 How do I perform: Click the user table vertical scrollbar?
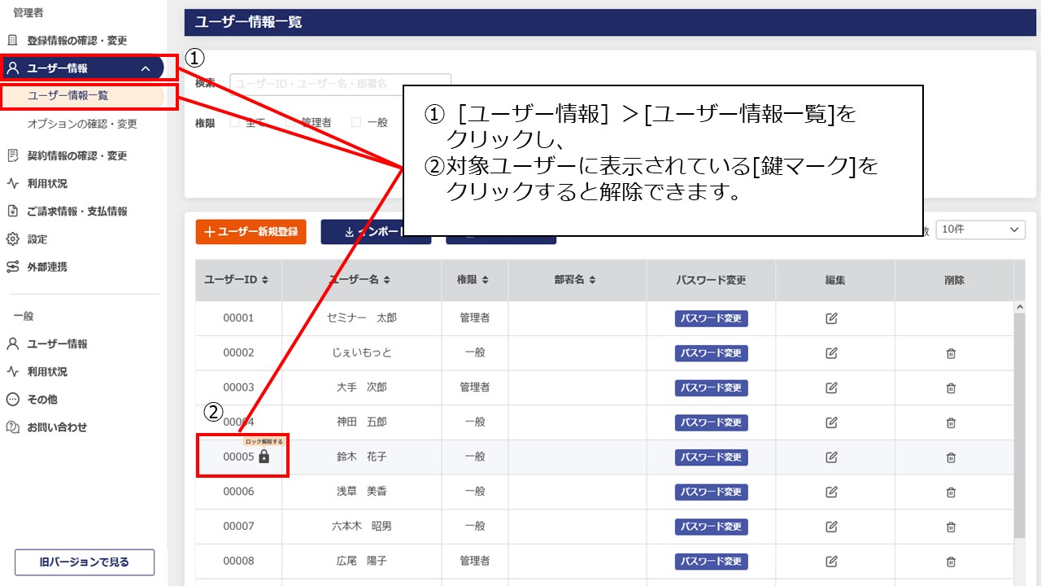[1020, 423]
